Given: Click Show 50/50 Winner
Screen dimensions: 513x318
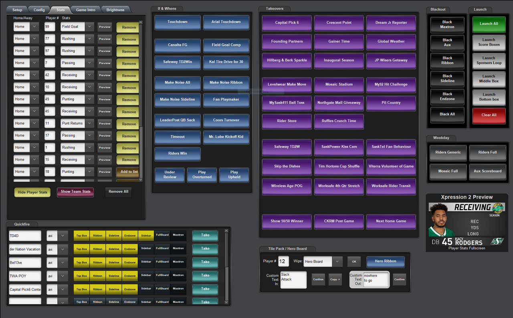Looking at the screenshot, I should (x=287, y=221).
